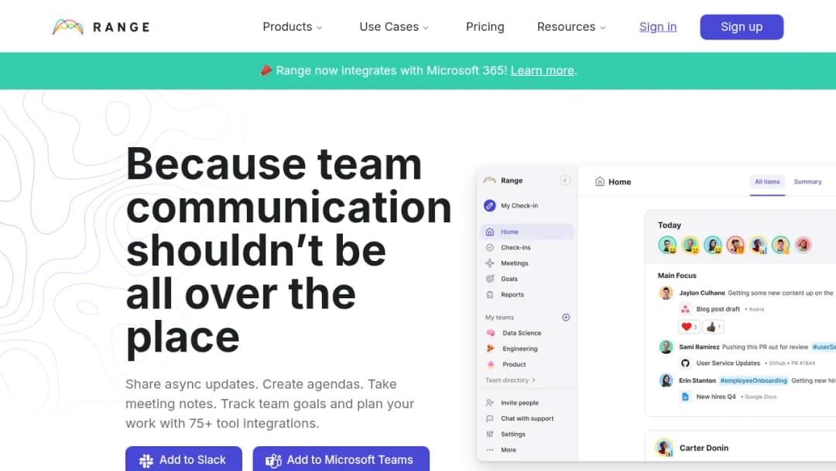Click the Add to Slack button
Viewport: 836px width, 471px height.
point(184,459)
